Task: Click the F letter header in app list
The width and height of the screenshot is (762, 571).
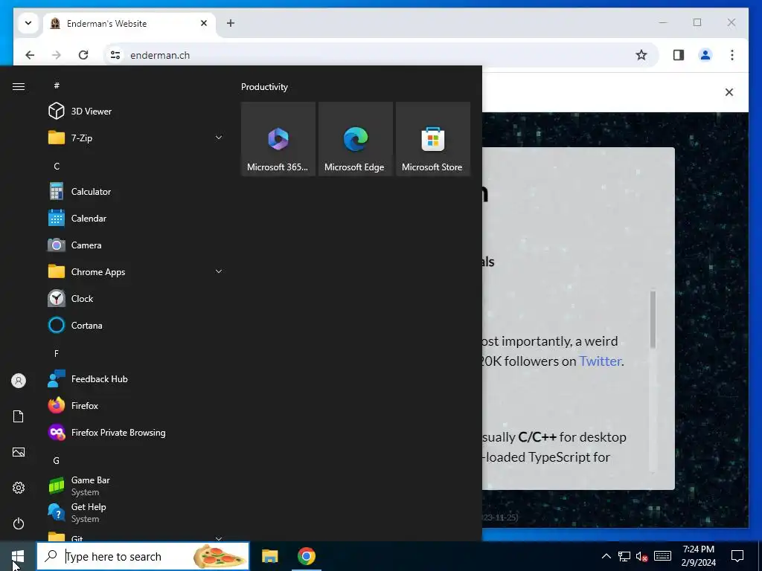Action: tap(57, 353)
